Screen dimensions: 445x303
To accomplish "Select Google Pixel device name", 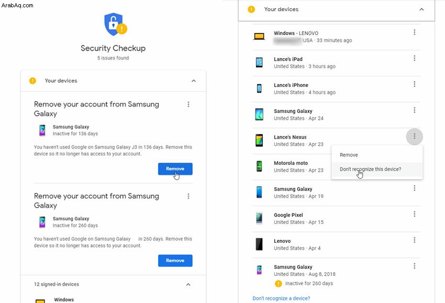I will pos(288,215).
